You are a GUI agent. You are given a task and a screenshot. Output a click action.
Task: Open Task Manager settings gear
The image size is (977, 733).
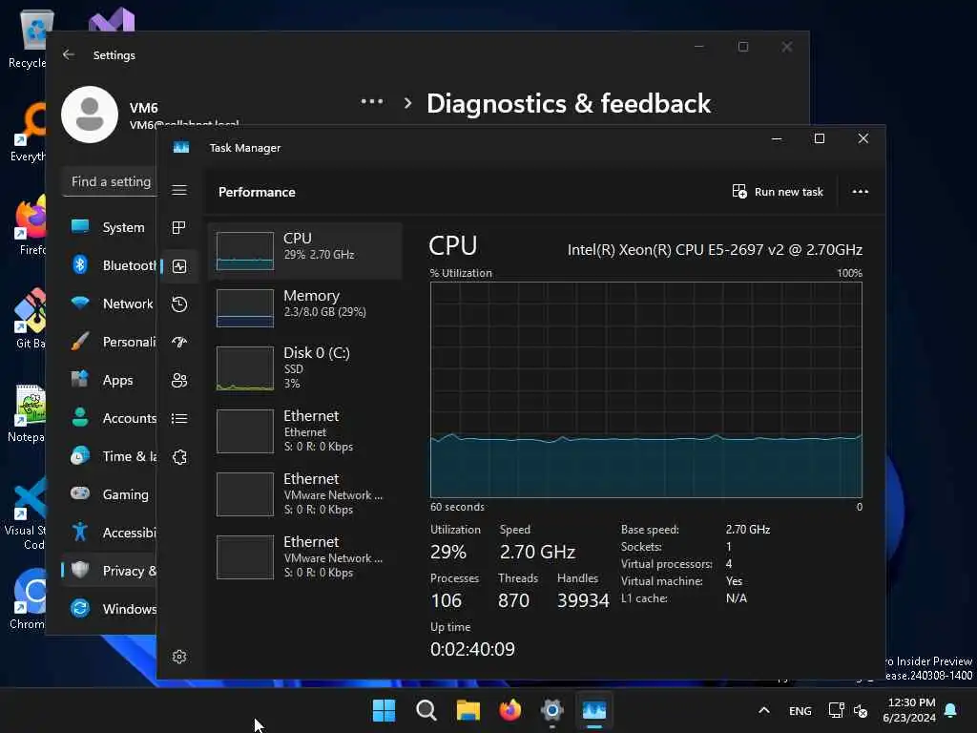click(x=179, y=657)
